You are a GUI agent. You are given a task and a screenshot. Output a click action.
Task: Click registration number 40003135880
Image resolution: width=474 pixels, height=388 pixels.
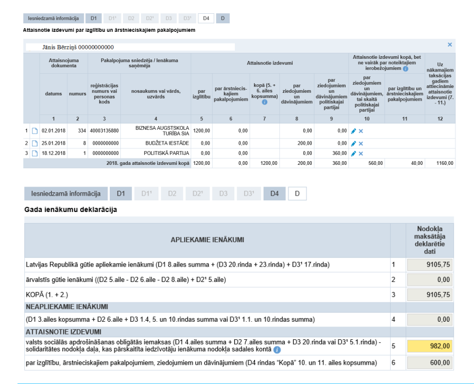104,131
